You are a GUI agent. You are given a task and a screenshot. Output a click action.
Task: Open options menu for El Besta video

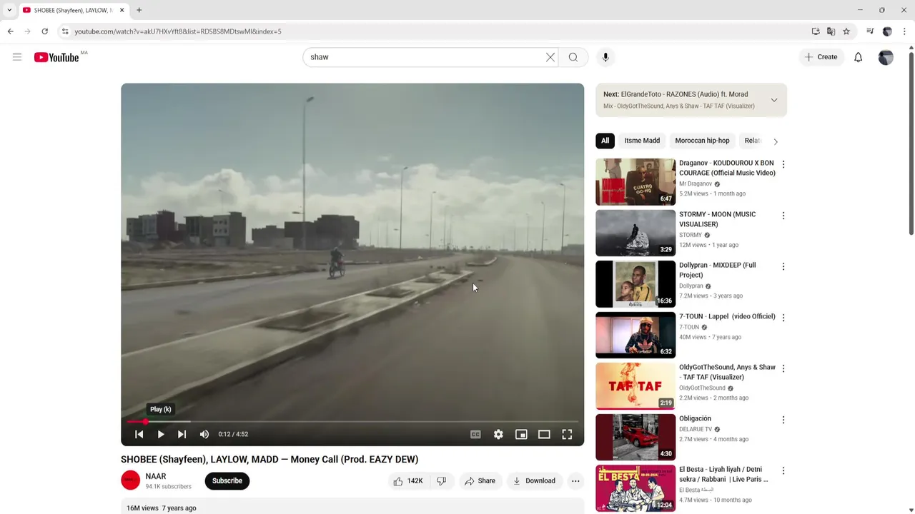click(x=783, y=470)
